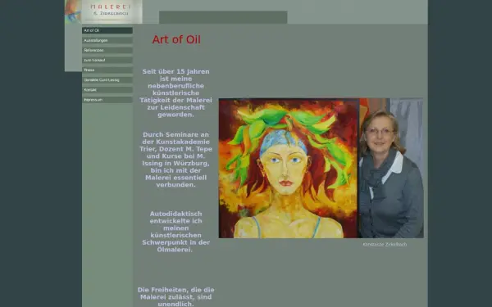The image size is (492, 307).
Task: Select the Presse menu entry
Action: point(107,70)
